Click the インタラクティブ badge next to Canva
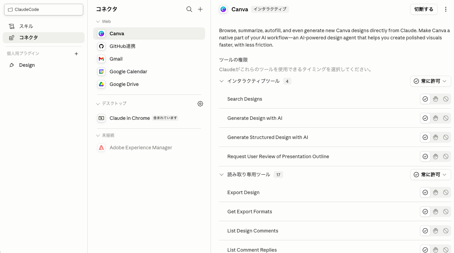This screenshot has width=454, height=253. pyautogui.click(x=270, y=9)
